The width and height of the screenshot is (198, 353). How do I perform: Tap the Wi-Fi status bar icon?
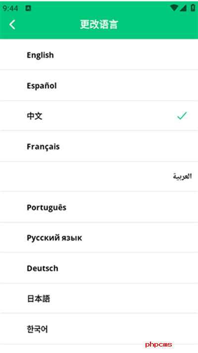pos(174,8)
